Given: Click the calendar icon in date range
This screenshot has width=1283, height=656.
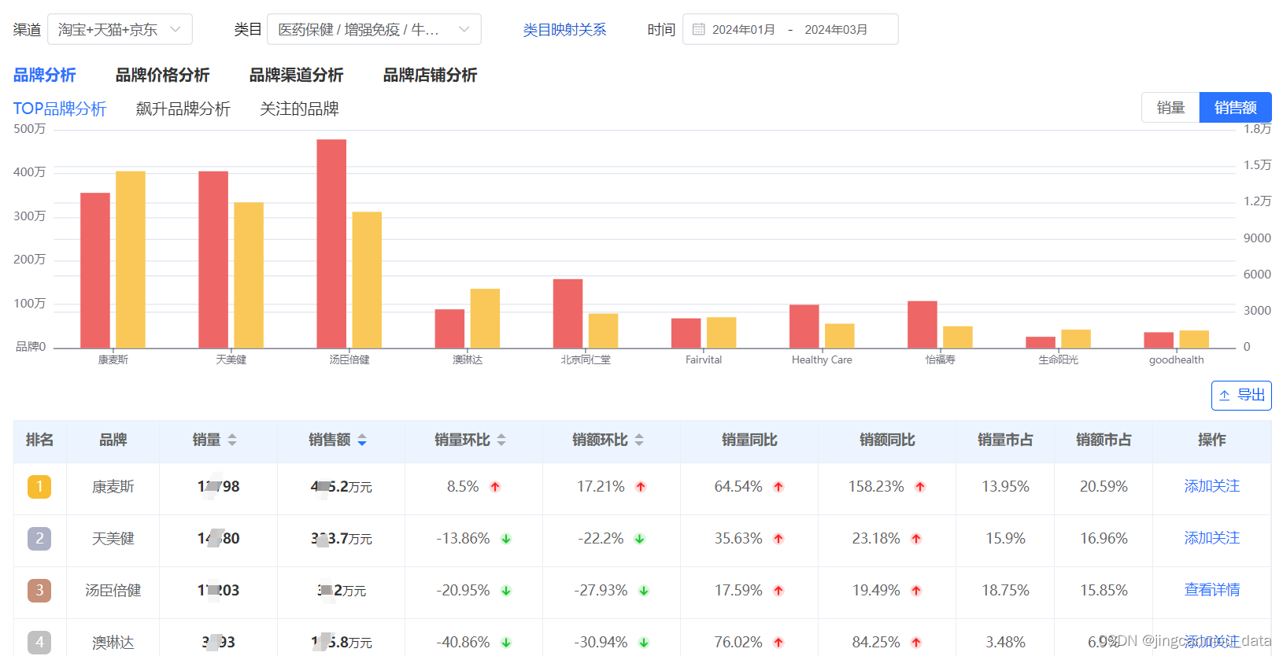Looking at the screenshot, I should 698,29.
